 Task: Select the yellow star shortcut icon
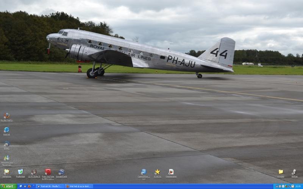(158, 173)
